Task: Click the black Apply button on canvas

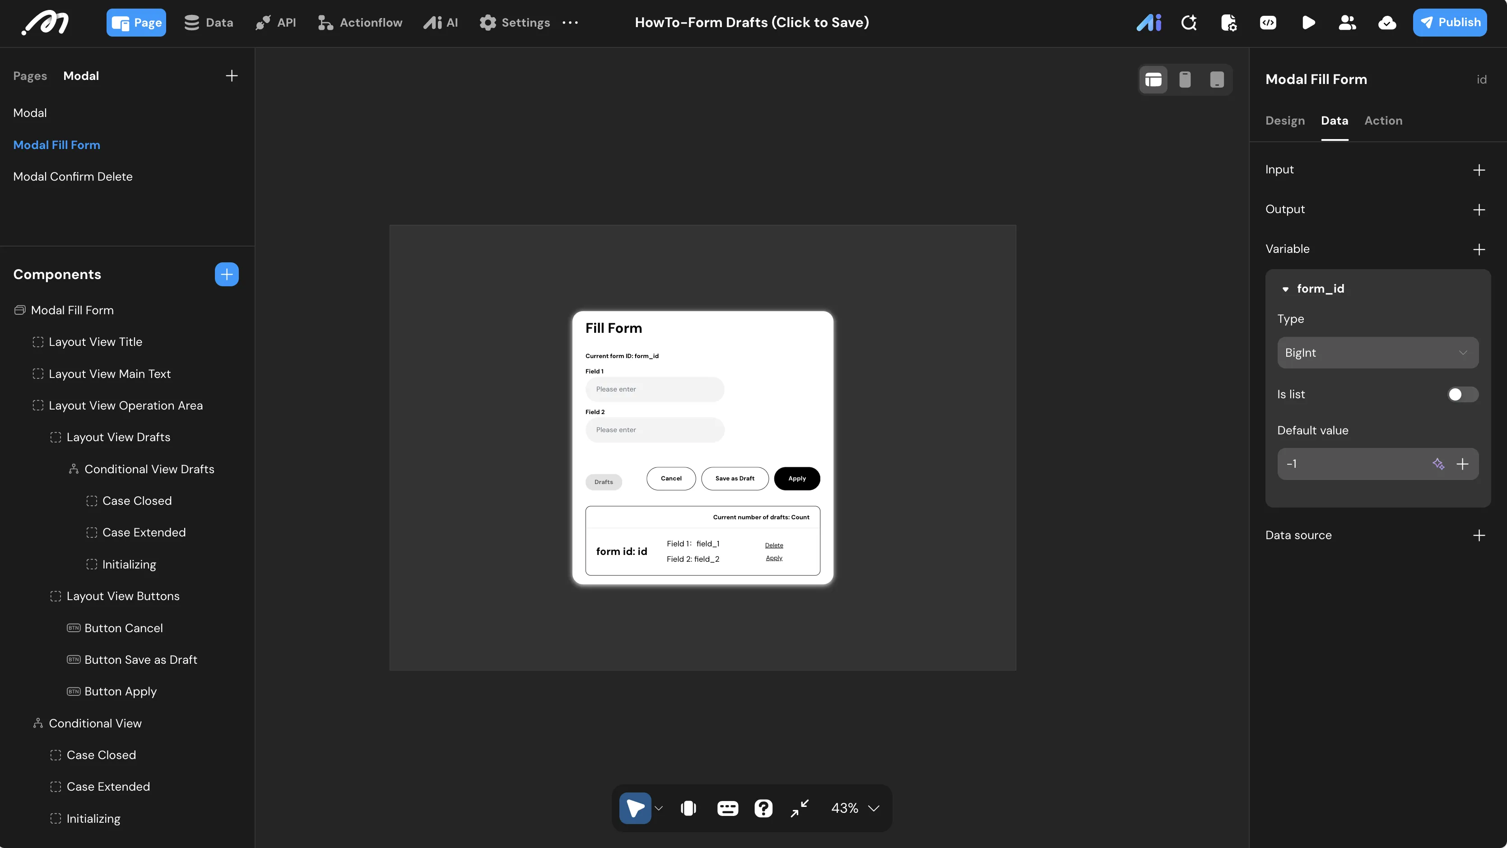Action: click(797, 479)
